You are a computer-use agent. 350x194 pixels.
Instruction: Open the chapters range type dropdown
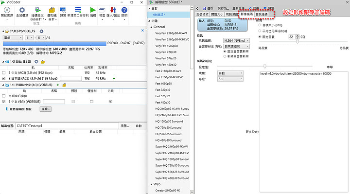[13, 38]
